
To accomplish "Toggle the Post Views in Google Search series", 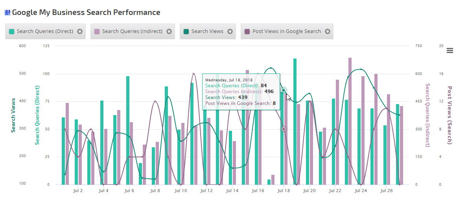I will (286, 31).
